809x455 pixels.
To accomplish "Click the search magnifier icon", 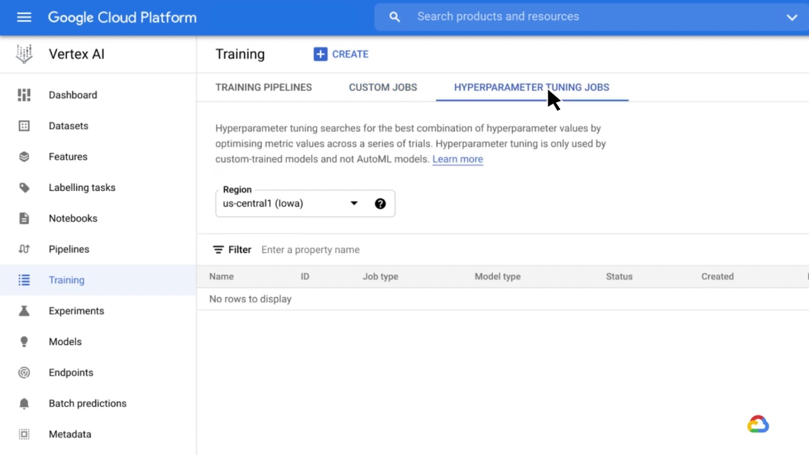I will tap(394, 17).
